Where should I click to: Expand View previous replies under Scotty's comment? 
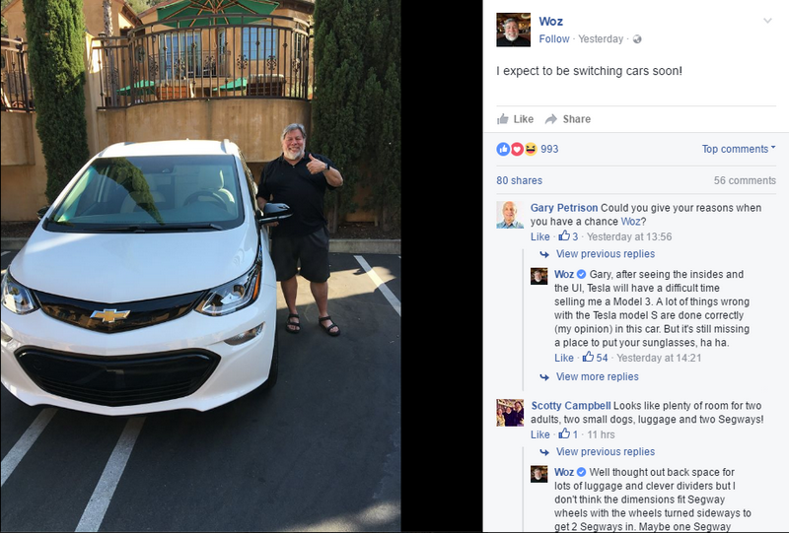(x=606, y=451)
